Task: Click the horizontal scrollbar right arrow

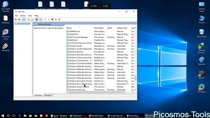Action: [x=133, y=92]
